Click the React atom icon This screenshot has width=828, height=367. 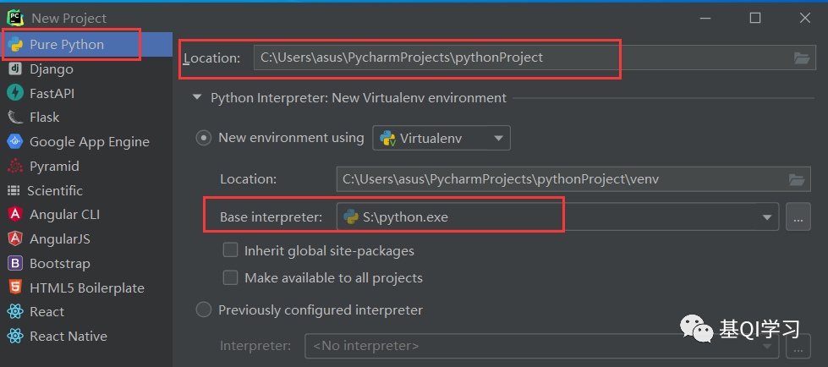pyautogui.click(x=15, y=311)
